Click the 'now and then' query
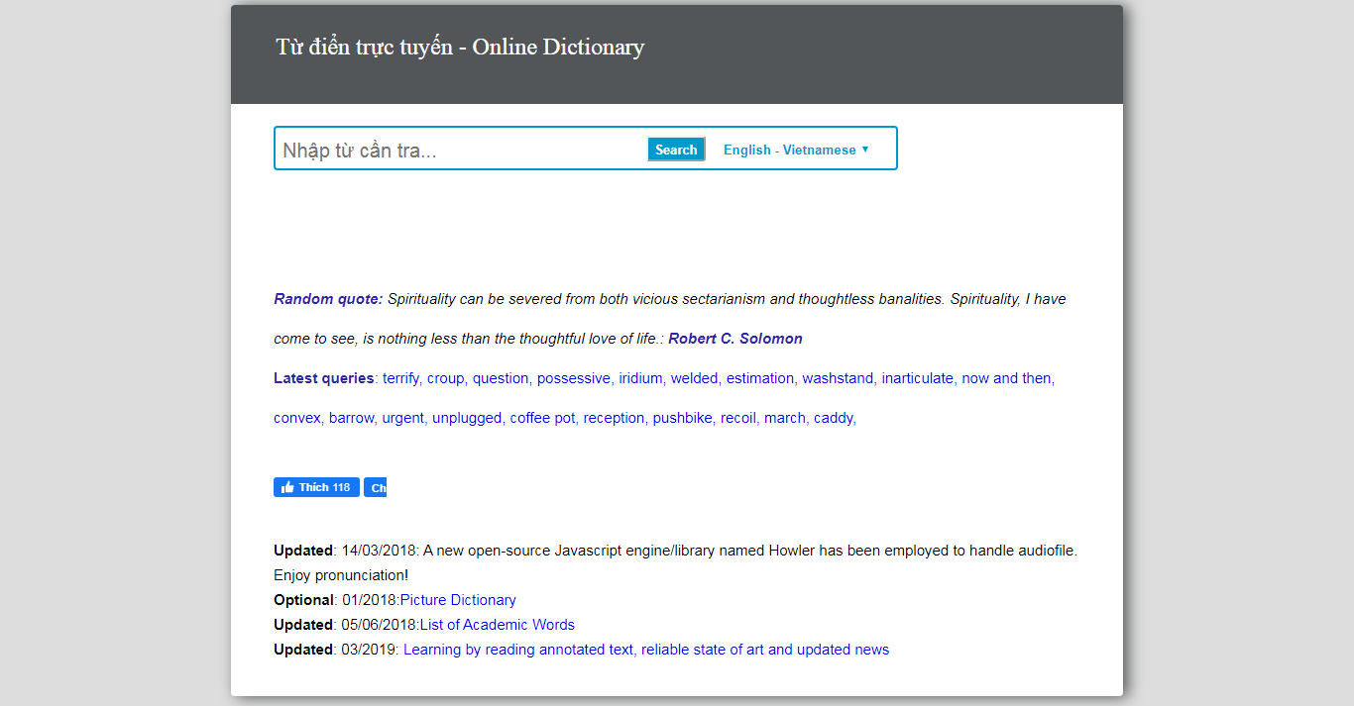Viewport: 1354px width, 706px height. [1006, 378]
